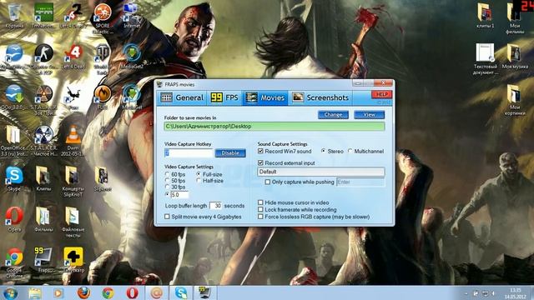Viewport: 534px width, 300px height.
Task: Open the Фильмы folder on the desktop
Action: 43,220
